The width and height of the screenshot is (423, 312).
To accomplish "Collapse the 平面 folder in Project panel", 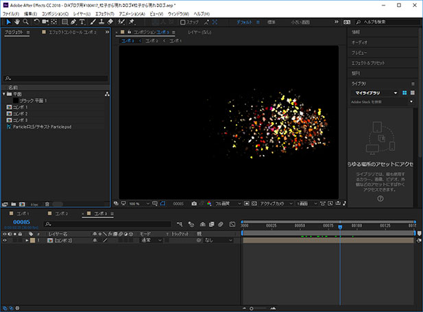I will point(3,95).
